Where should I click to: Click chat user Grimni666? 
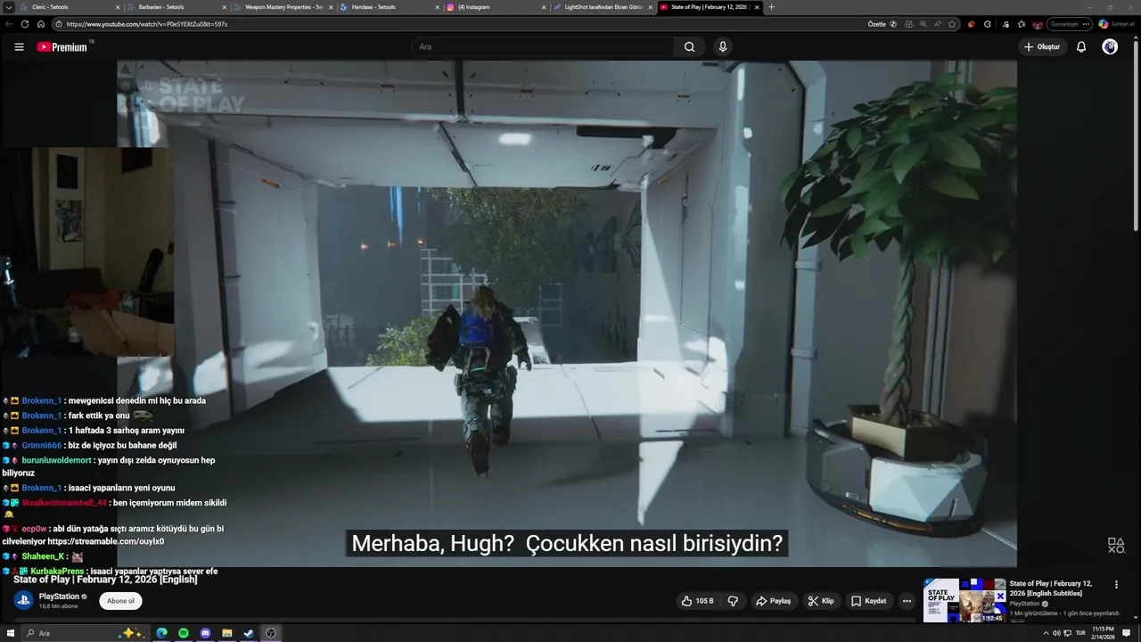tap(42, 445)
